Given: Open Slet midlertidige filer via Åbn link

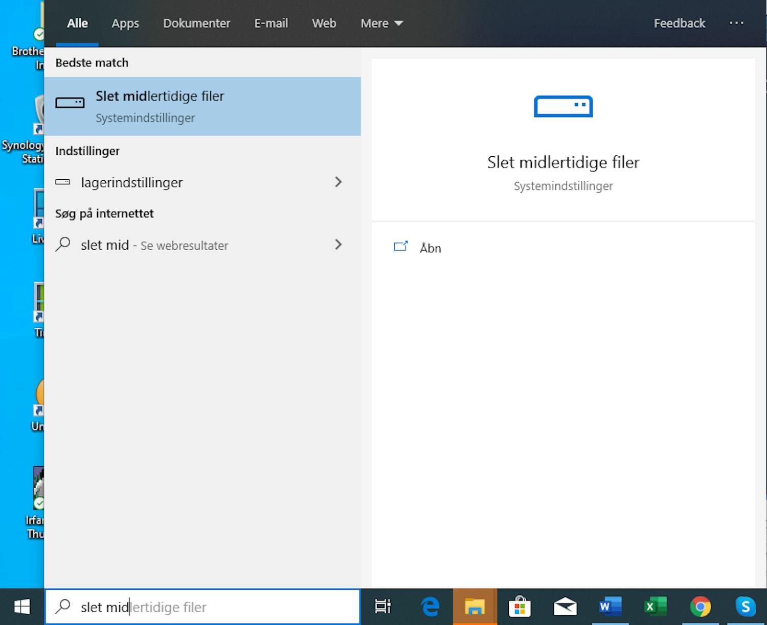Looking at the screenshot, I should pos(430,248).
